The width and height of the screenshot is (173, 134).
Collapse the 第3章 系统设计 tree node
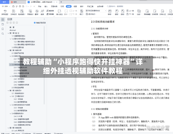pos(8,91)
